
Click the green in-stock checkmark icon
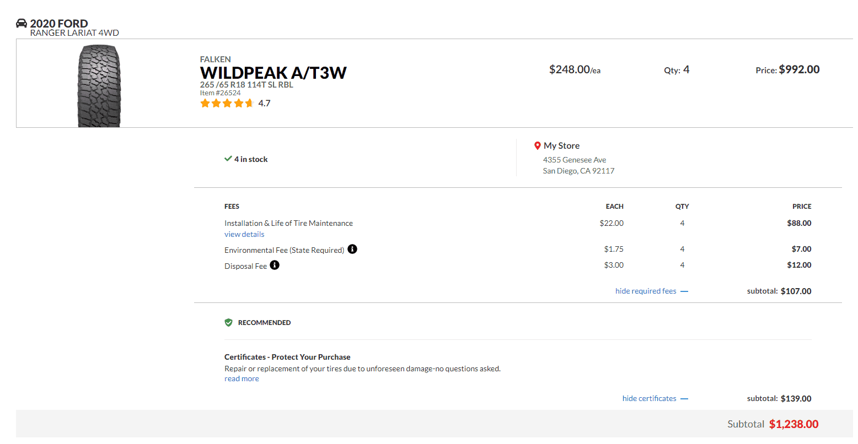[228, 159]
